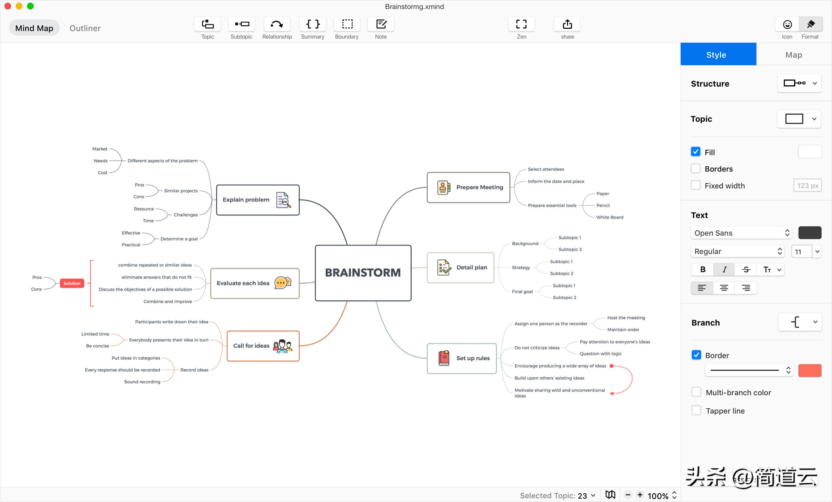Select the BRAINSTORM central topic

pyautogui.click(x=363, y=273)
